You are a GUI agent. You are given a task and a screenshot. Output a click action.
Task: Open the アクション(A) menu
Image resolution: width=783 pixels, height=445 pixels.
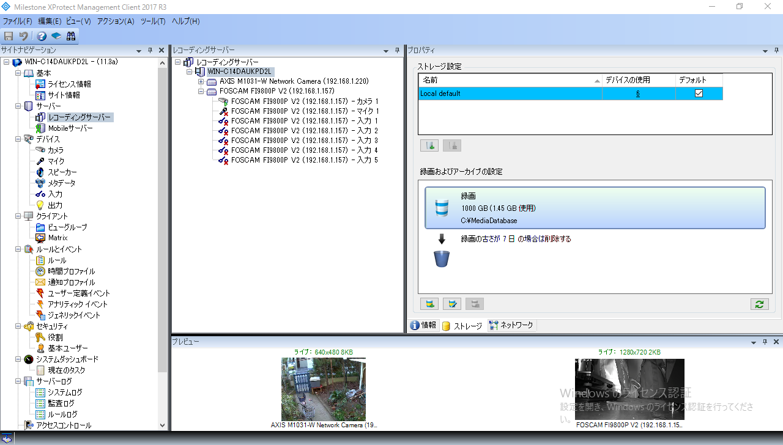click(116, 21)
